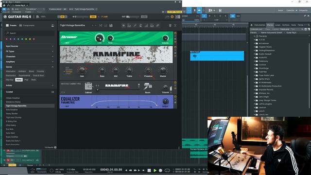Toggle the Equalizer Parametric power button
The height and width of the screenshot is (175, 311).
coord(175,97)
